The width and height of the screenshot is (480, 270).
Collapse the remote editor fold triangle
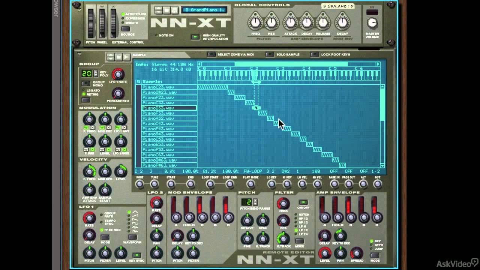click(x=79, y=54)
